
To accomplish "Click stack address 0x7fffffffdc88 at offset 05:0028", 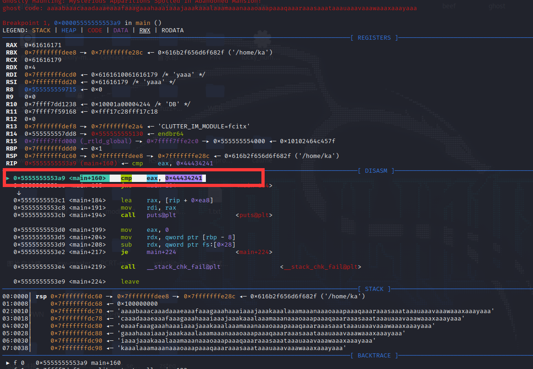I will [x=76, y=333].
